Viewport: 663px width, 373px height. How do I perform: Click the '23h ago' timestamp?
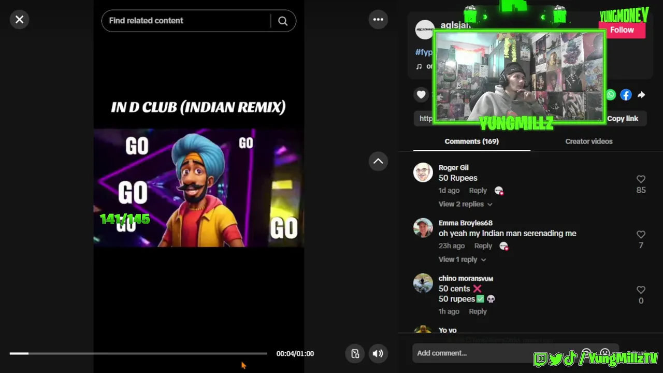(x=452, y=246)
